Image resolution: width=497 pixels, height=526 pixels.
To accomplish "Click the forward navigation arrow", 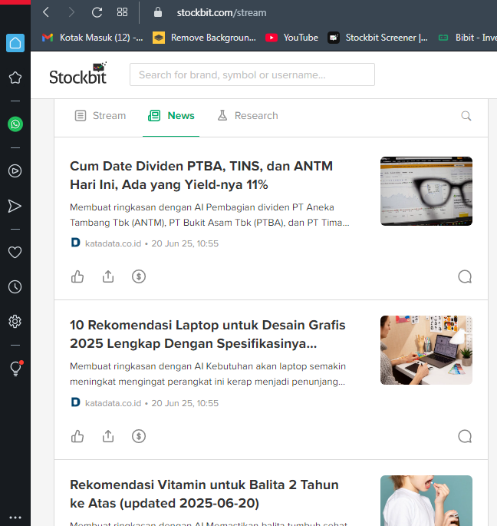I will 71,12.
